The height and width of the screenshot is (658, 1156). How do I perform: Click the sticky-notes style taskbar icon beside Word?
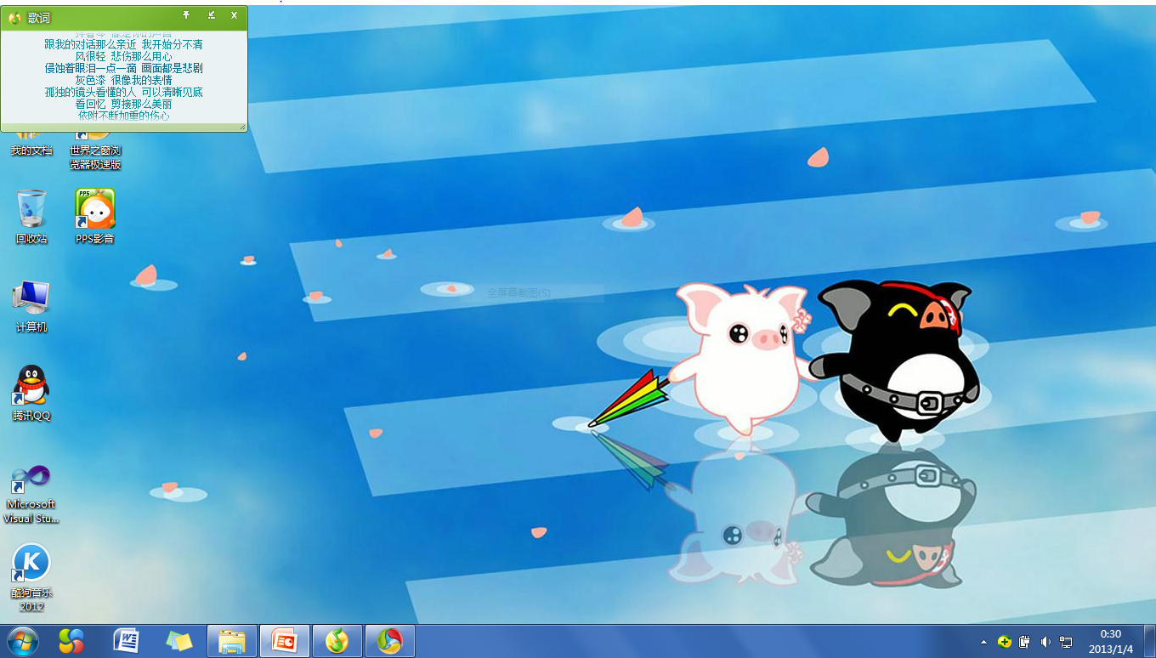pyautogui.click(x=178, y=641)
